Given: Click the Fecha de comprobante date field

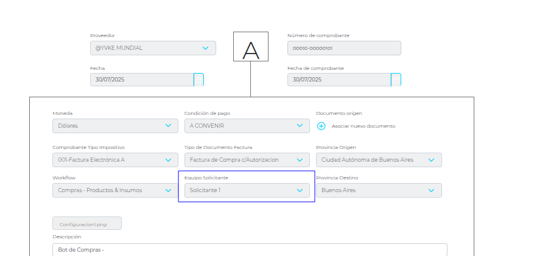Looking at the screenshot, I should click(x=339, y=80).
